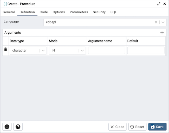Open the character Data type dropdown
The height and width of the screenshot is (133, 169).
coord(43,51)
